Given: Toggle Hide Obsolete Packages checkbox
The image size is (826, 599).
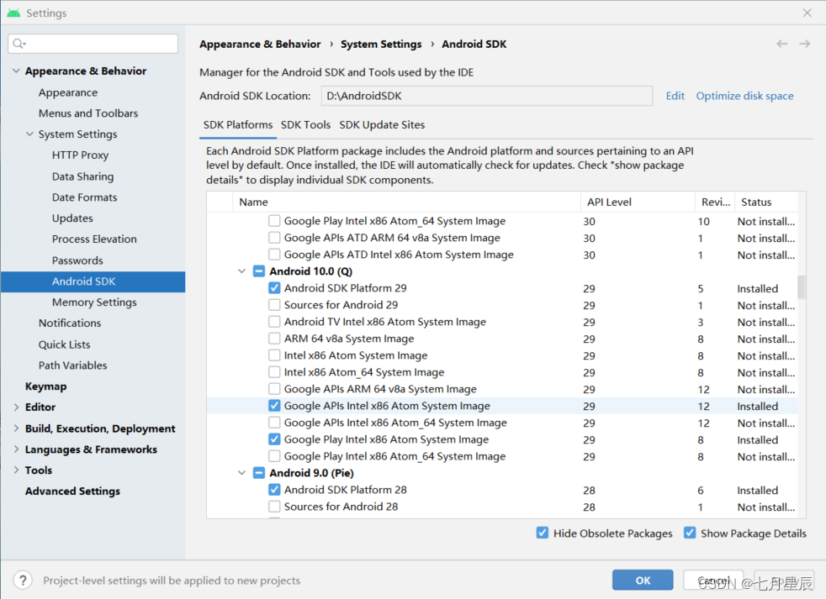Looking at the screenshot, I should point(543,533).
